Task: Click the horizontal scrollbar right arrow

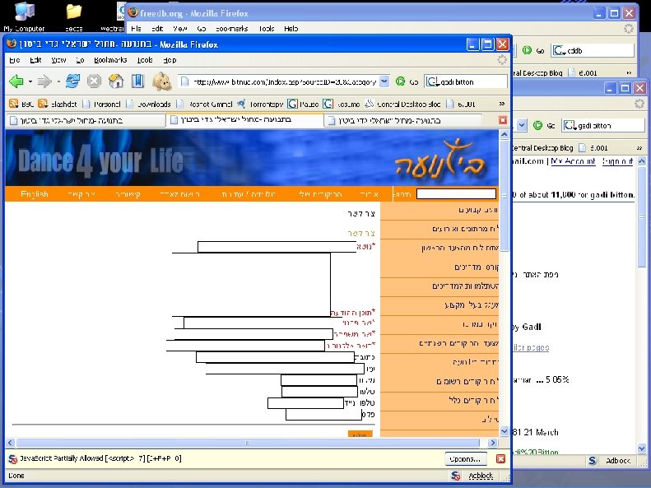Action: coord(493,443)
